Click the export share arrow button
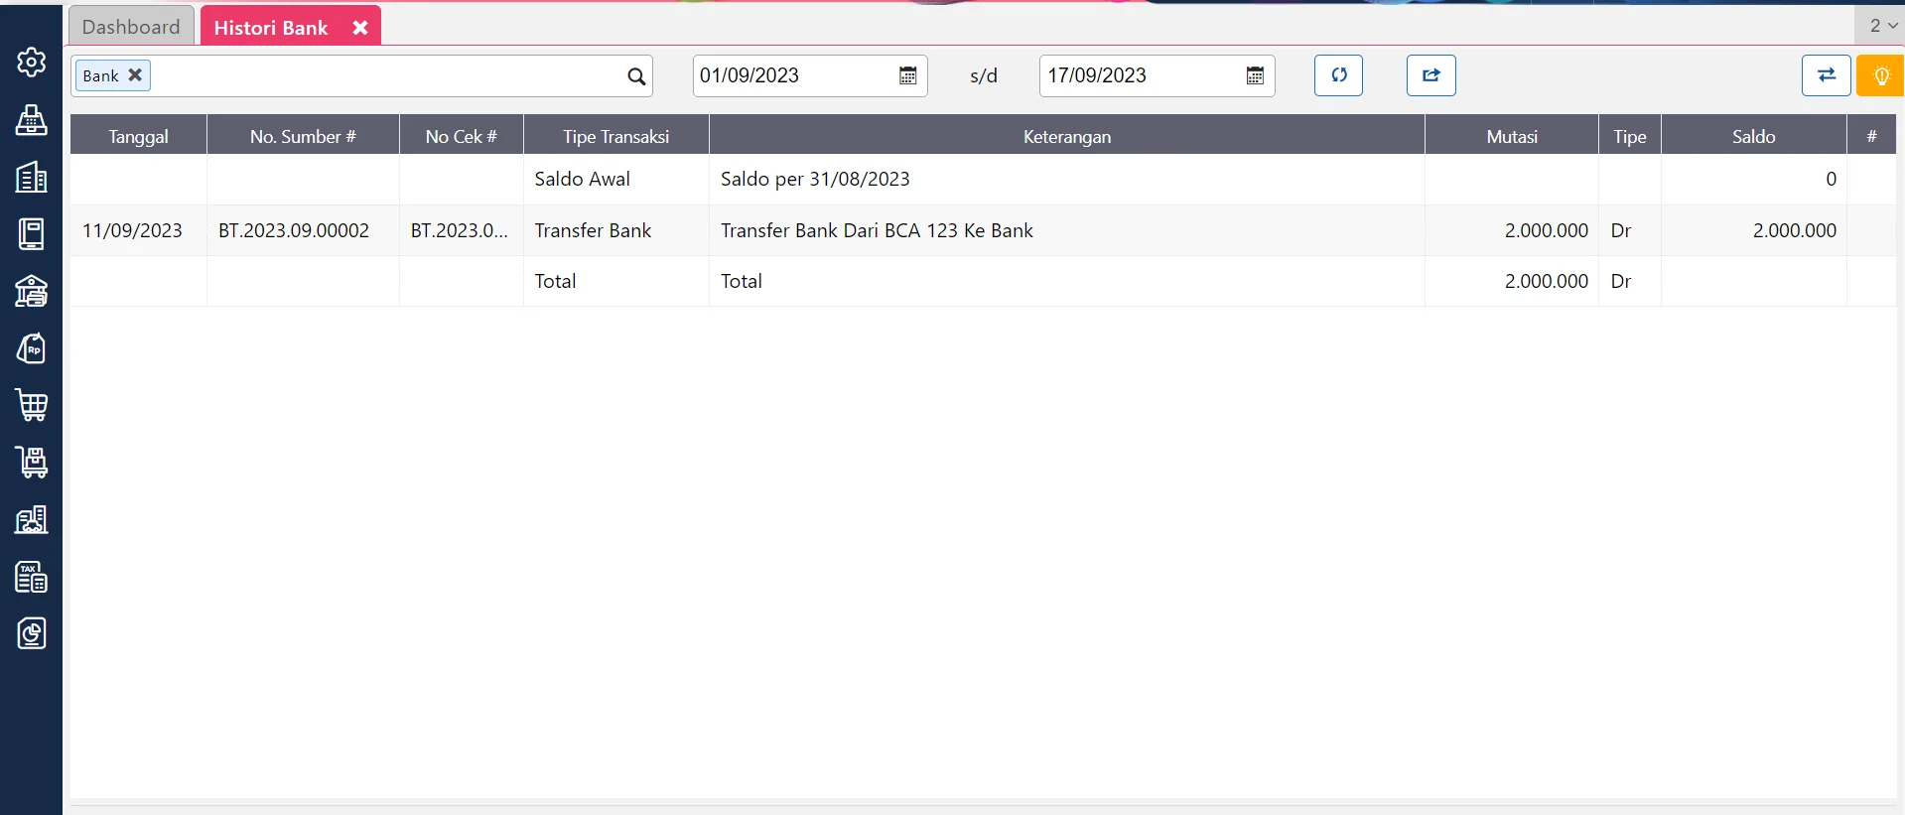This screenshot has width=1905, height=815. (x=1430, y=75)
